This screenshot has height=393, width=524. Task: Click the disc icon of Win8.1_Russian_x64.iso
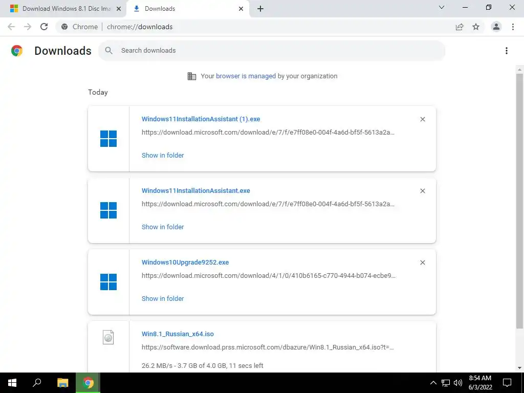(x=108, y=337)
